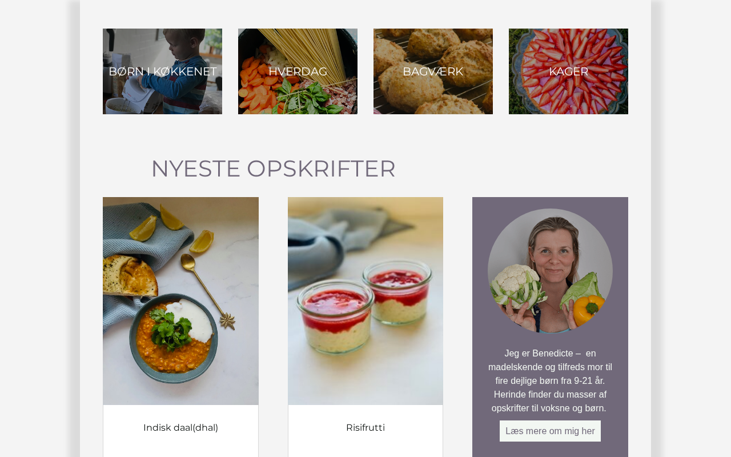Image resolution: width=731 pixels, height=457 pixels.
Task: Open the Risifrutti title link
Action: click(365, 428)
